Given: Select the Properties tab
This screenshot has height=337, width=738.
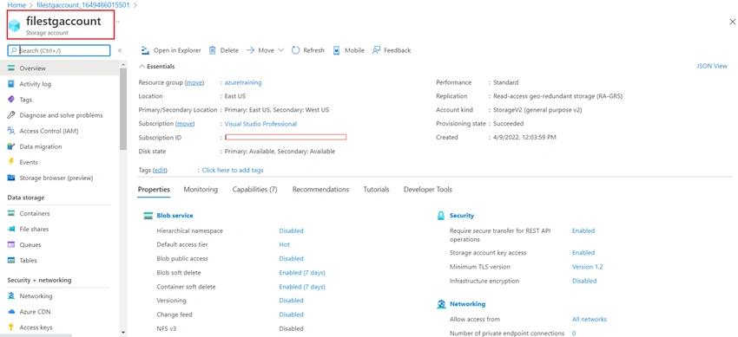Looking at the screenshot, I should tap(154, 190).
